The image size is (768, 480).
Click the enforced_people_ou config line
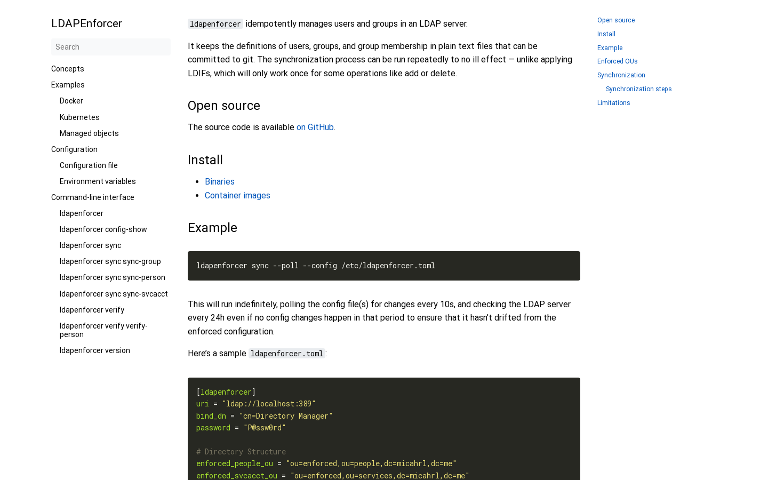[326, 463]
